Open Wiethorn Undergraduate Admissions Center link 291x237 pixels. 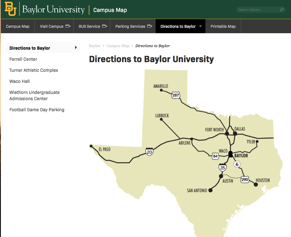[x=35, y=95]
